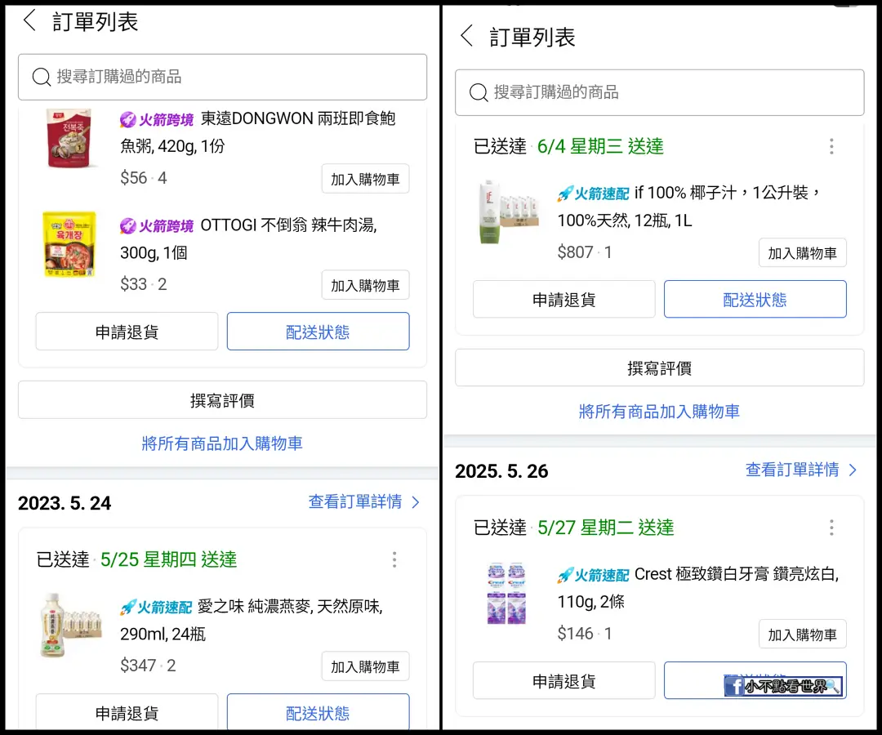
Task: Open Crest whitening toothpaste product title
Action: pos(698,588)
